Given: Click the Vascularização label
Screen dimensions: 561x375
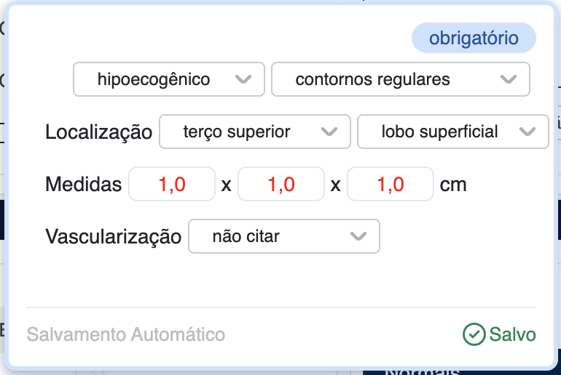Looking at the screenshot, I should click(x=113, y=236).
